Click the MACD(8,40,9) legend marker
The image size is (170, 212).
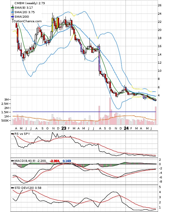click(12, 161)
